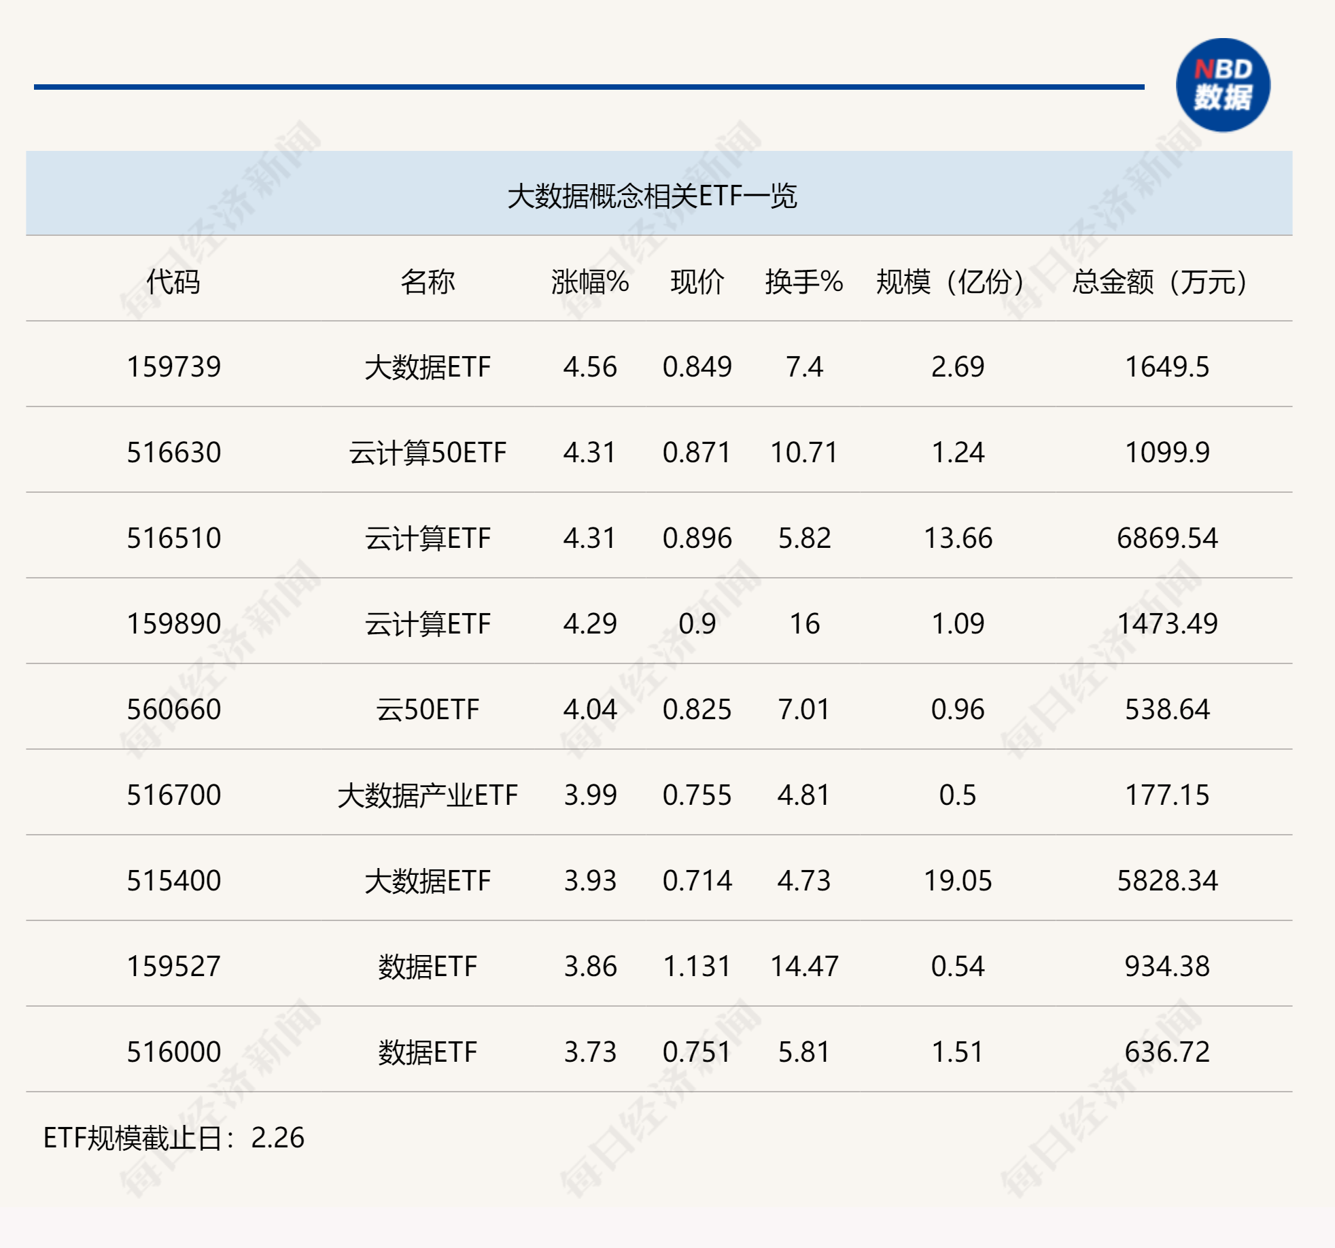This screenshot has height=1248, width=1335.
Task: Select the price value 0.825
Action: point(697,710)
